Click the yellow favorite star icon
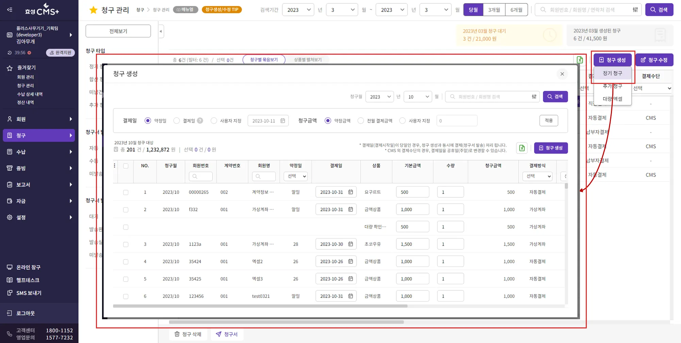 [93, 10]
